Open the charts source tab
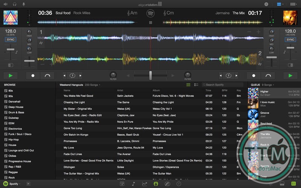The width and height of the screenshot is (301, 188). pos(144,184)
